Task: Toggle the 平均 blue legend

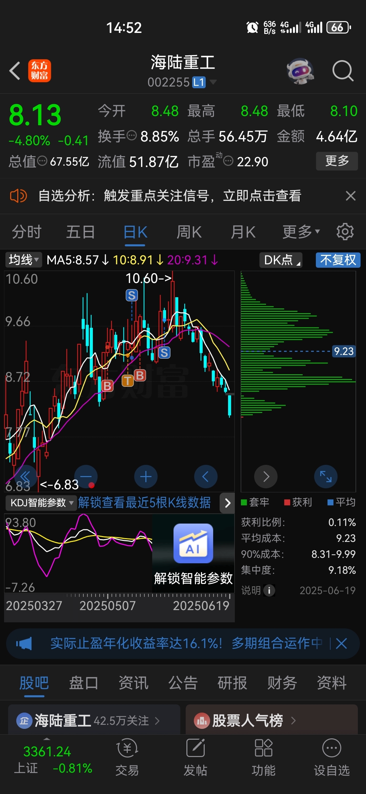Action: pyautogui.click(x=342, y=502)
